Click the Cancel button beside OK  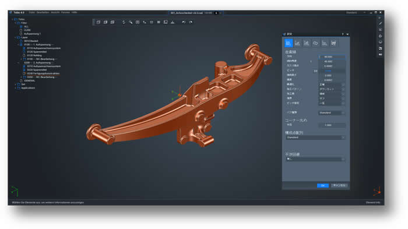(x=339, y=185)
